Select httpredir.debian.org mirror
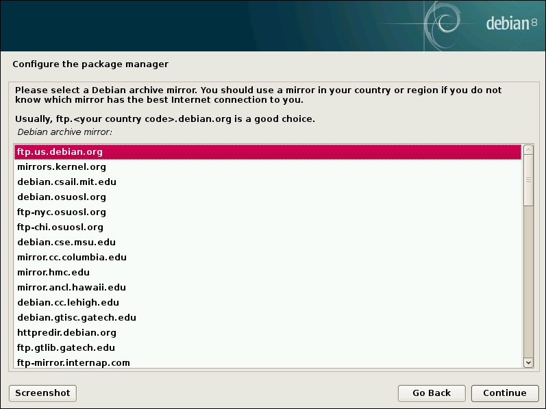Viewport: 546px width, 409px height. (268, 333)
